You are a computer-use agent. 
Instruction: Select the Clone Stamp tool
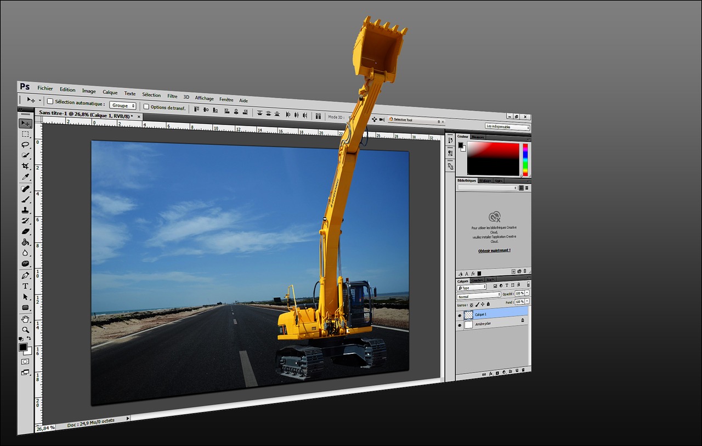tap(25, 210)
